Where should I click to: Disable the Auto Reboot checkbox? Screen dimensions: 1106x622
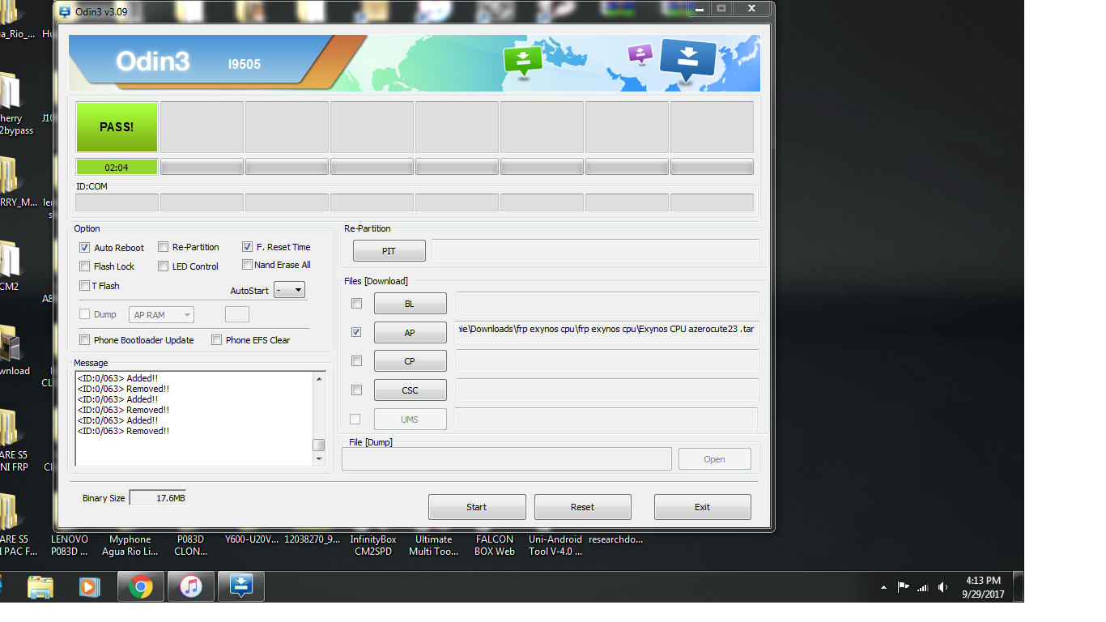[85, 248]
